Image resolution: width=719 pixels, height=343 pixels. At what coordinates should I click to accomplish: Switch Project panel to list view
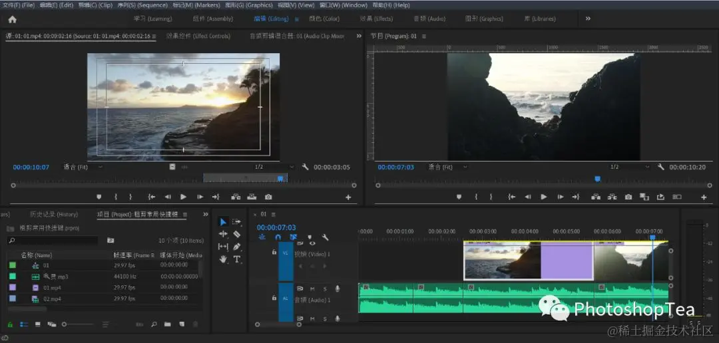coord(24,324)
